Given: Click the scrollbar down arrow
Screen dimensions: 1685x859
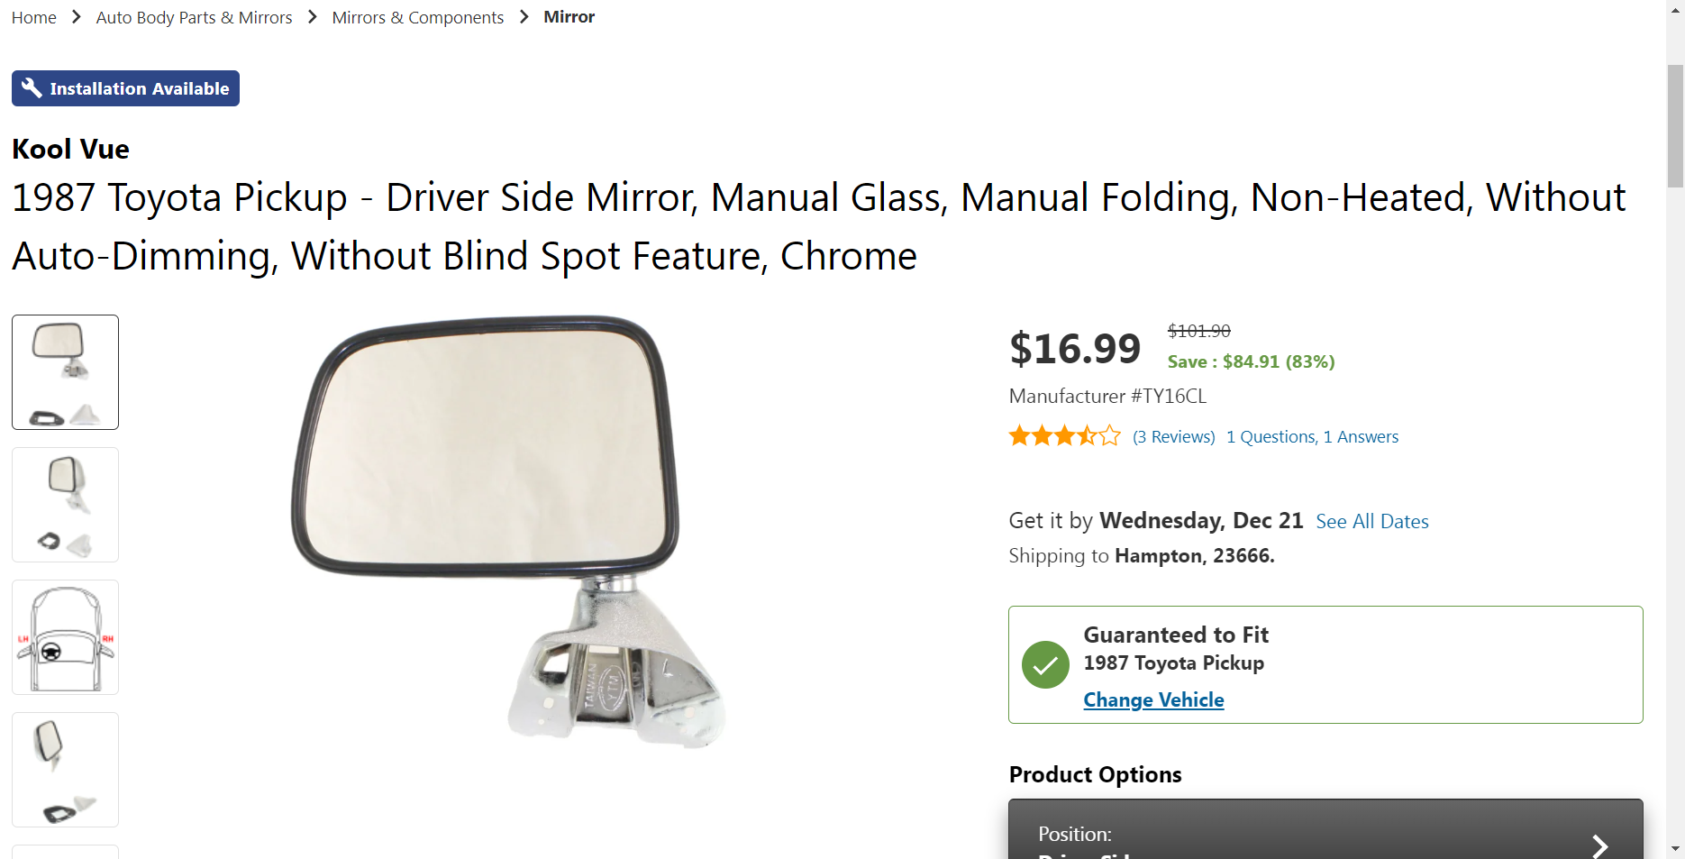Looking at the screenshot, I should coord(1675,848).
